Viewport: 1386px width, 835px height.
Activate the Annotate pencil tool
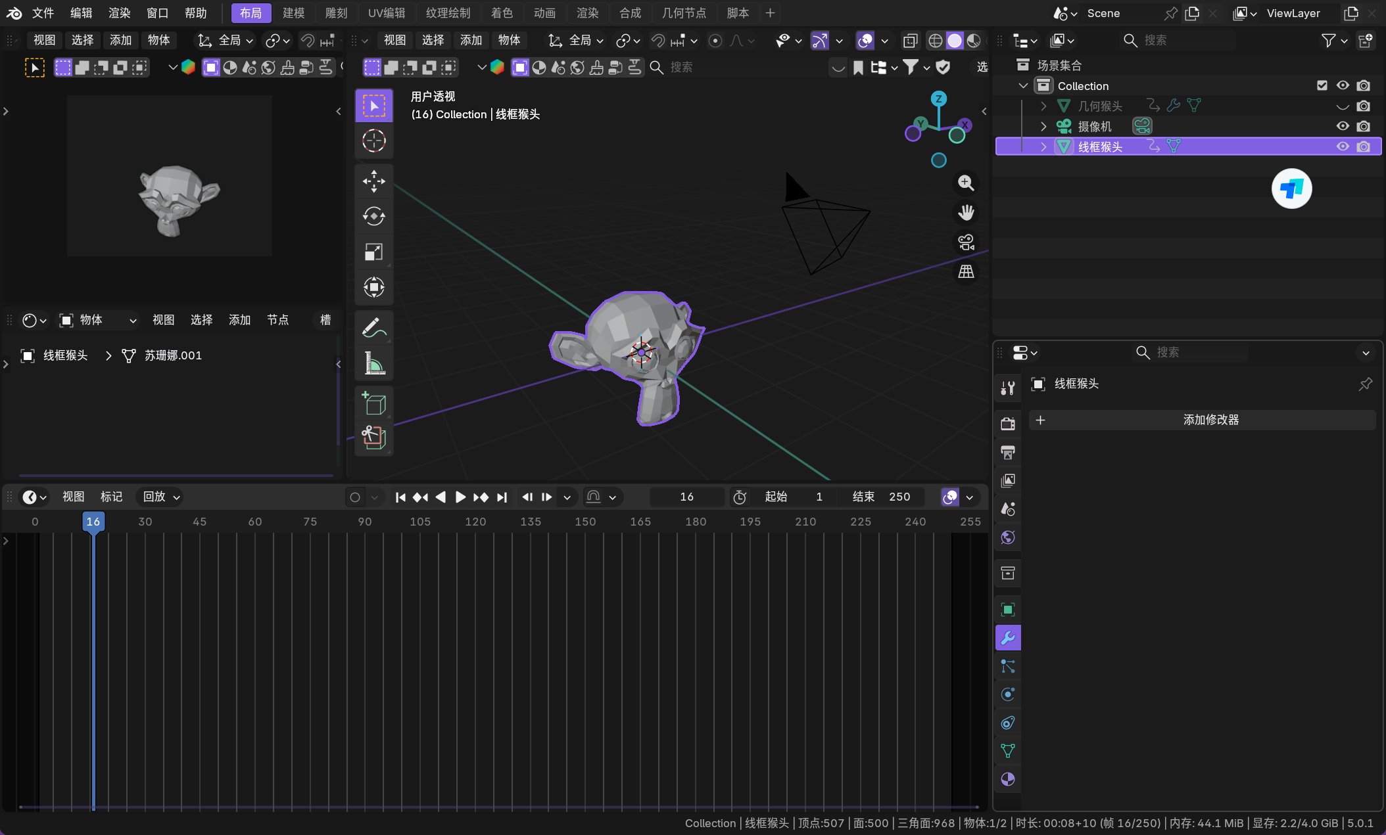click(x=373, y=327)
